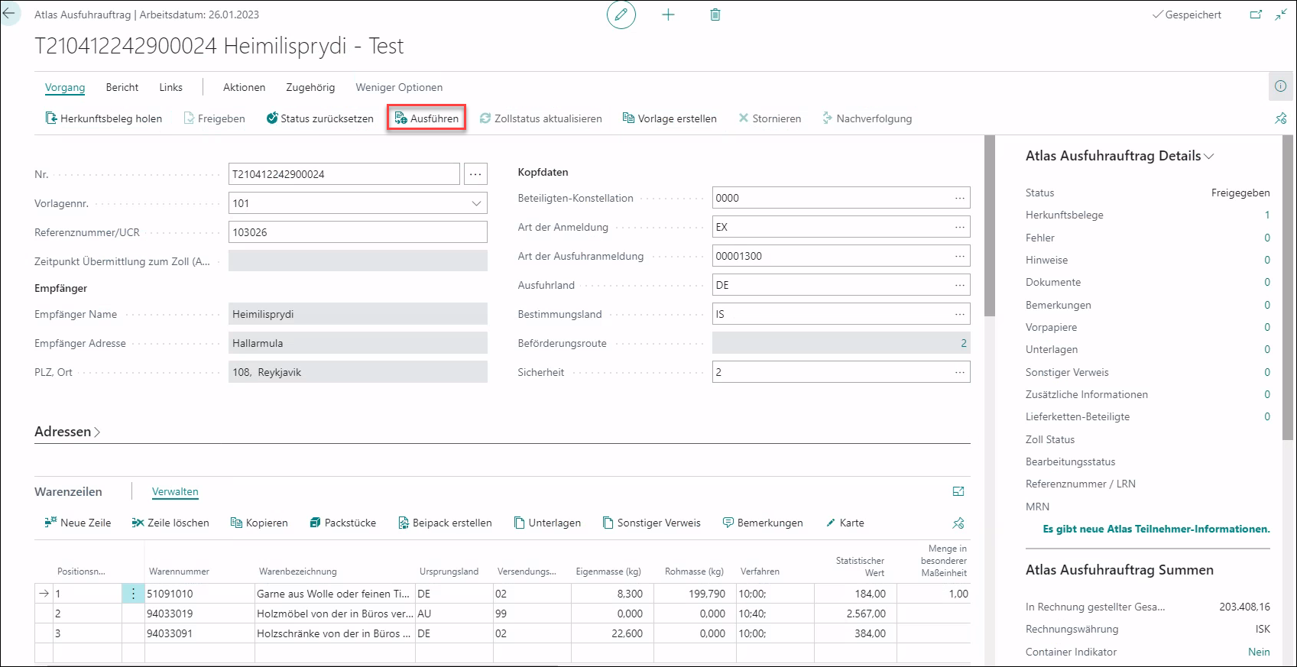The height and width of the screenshot is (667, 1297).
Task: Open lookup for Ausfuhrland
Action: [x=960, y=285]
